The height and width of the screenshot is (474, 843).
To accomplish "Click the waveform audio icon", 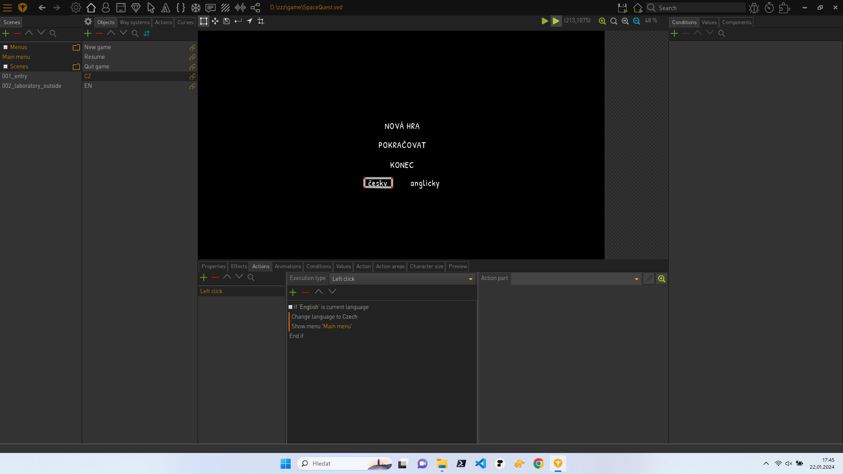I will [240, 7].
